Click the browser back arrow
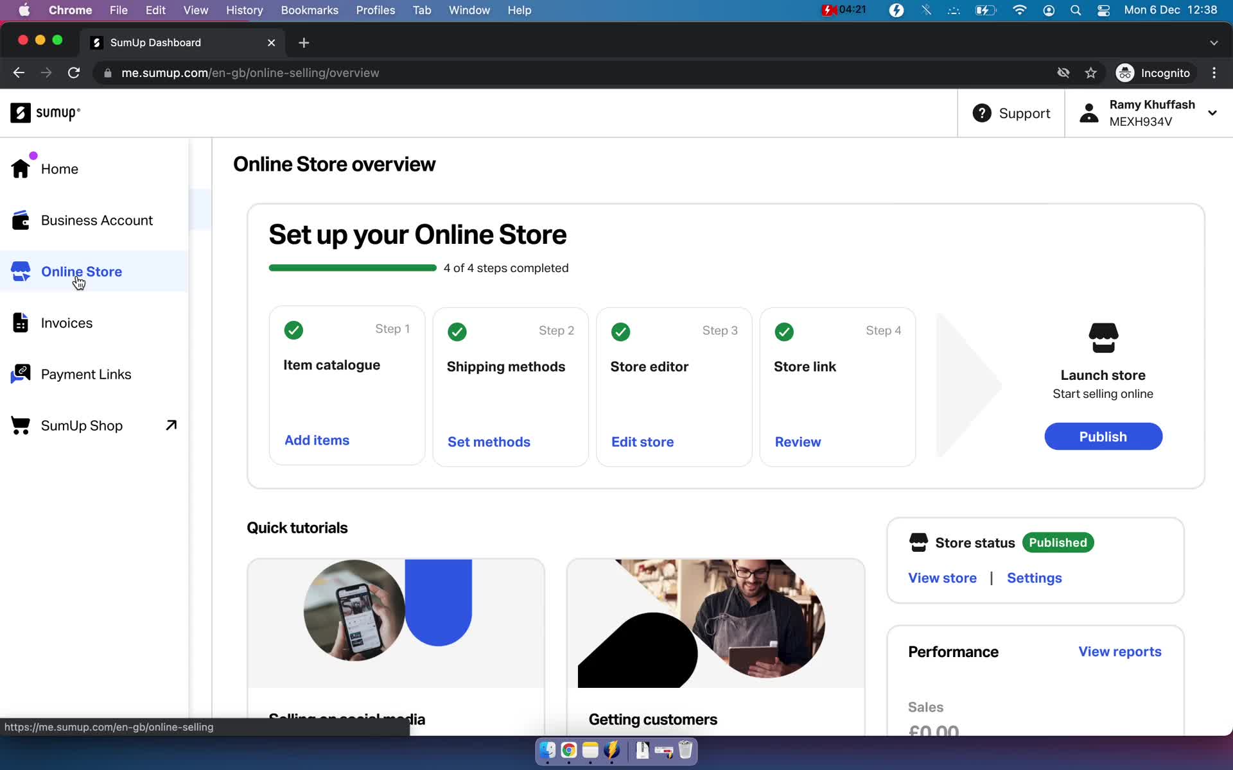 pos(19,73)
